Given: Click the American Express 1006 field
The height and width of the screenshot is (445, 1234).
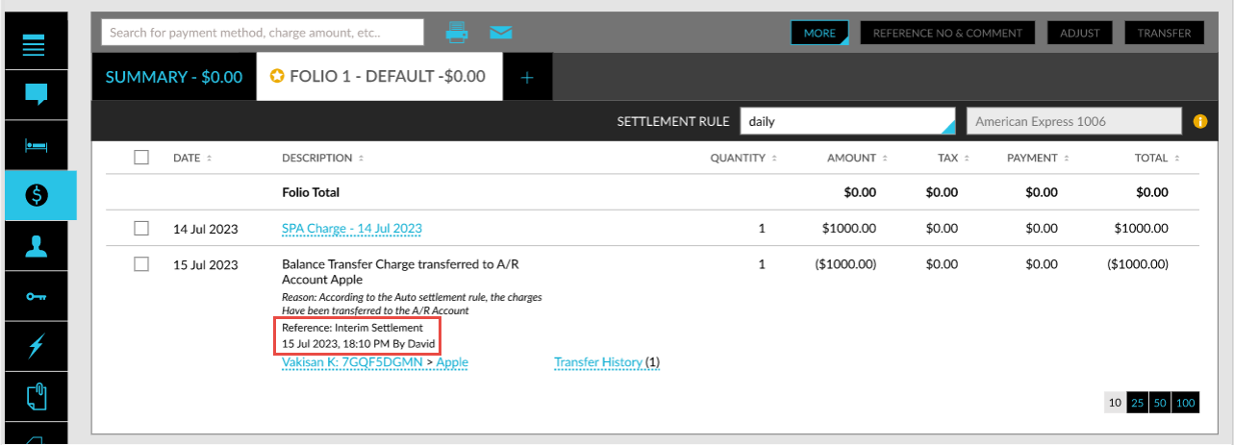Looking at the screenshot, I should pyautogui.click(x=1073, y=122).
